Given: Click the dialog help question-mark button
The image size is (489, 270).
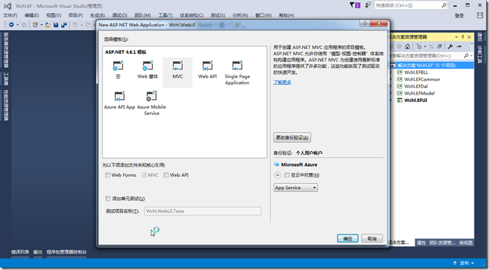Looking at the screenshot, I should tap(365, 24).
